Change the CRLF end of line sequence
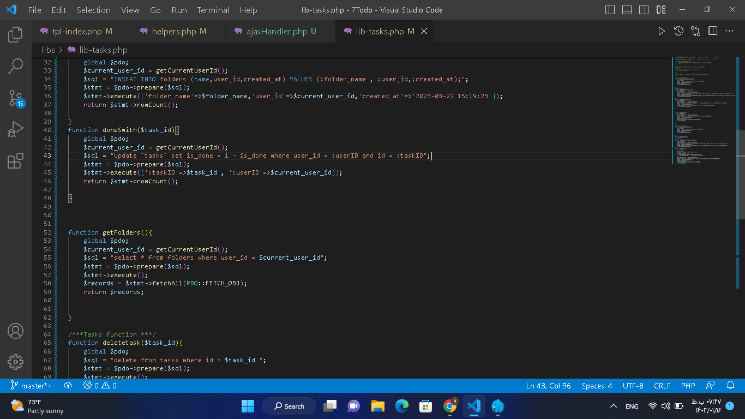 tap(662, 386)
